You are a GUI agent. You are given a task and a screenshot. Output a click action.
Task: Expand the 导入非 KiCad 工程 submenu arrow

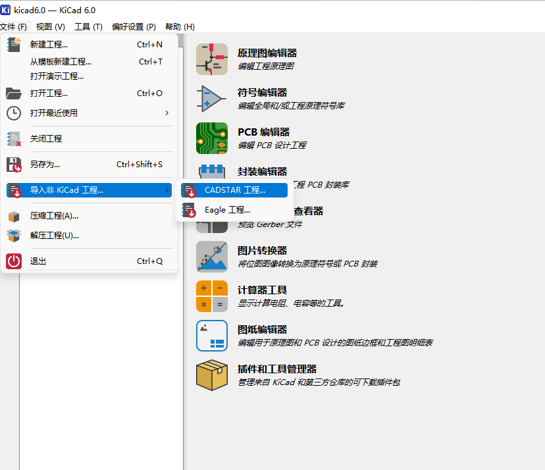(x=167, y=190)
